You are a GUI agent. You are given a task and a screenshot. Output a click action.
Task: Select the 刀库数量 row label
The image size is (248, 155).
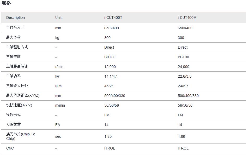pyautogui.click(x=14, y=124)
